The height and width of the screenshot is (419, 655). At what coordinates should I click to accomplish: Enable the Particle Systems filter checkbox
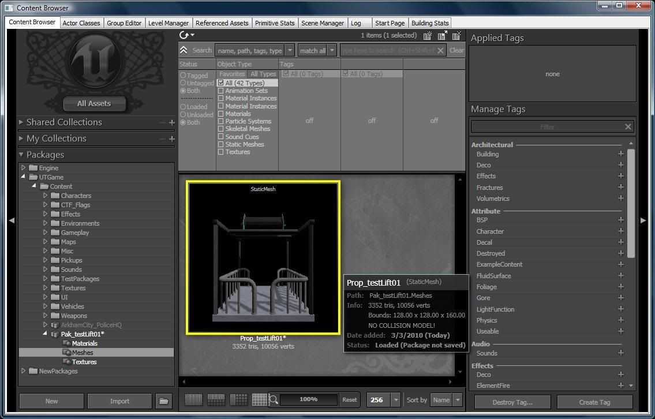coord(221,121)
